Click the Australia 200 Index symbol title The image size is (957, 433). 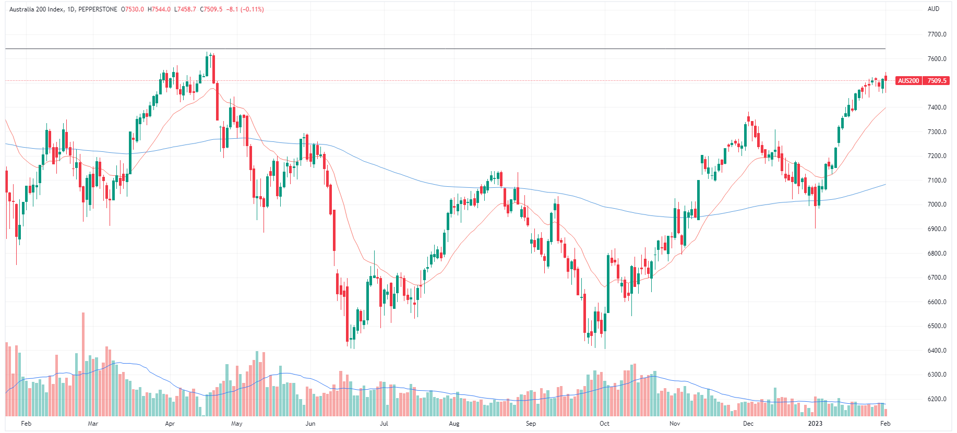tap(37, 9)
